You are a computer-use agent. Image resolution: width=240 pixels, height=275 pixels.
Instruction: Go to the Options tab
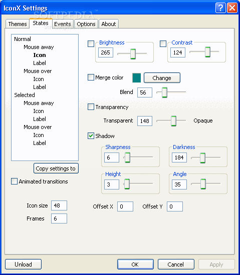pos(86,24)
